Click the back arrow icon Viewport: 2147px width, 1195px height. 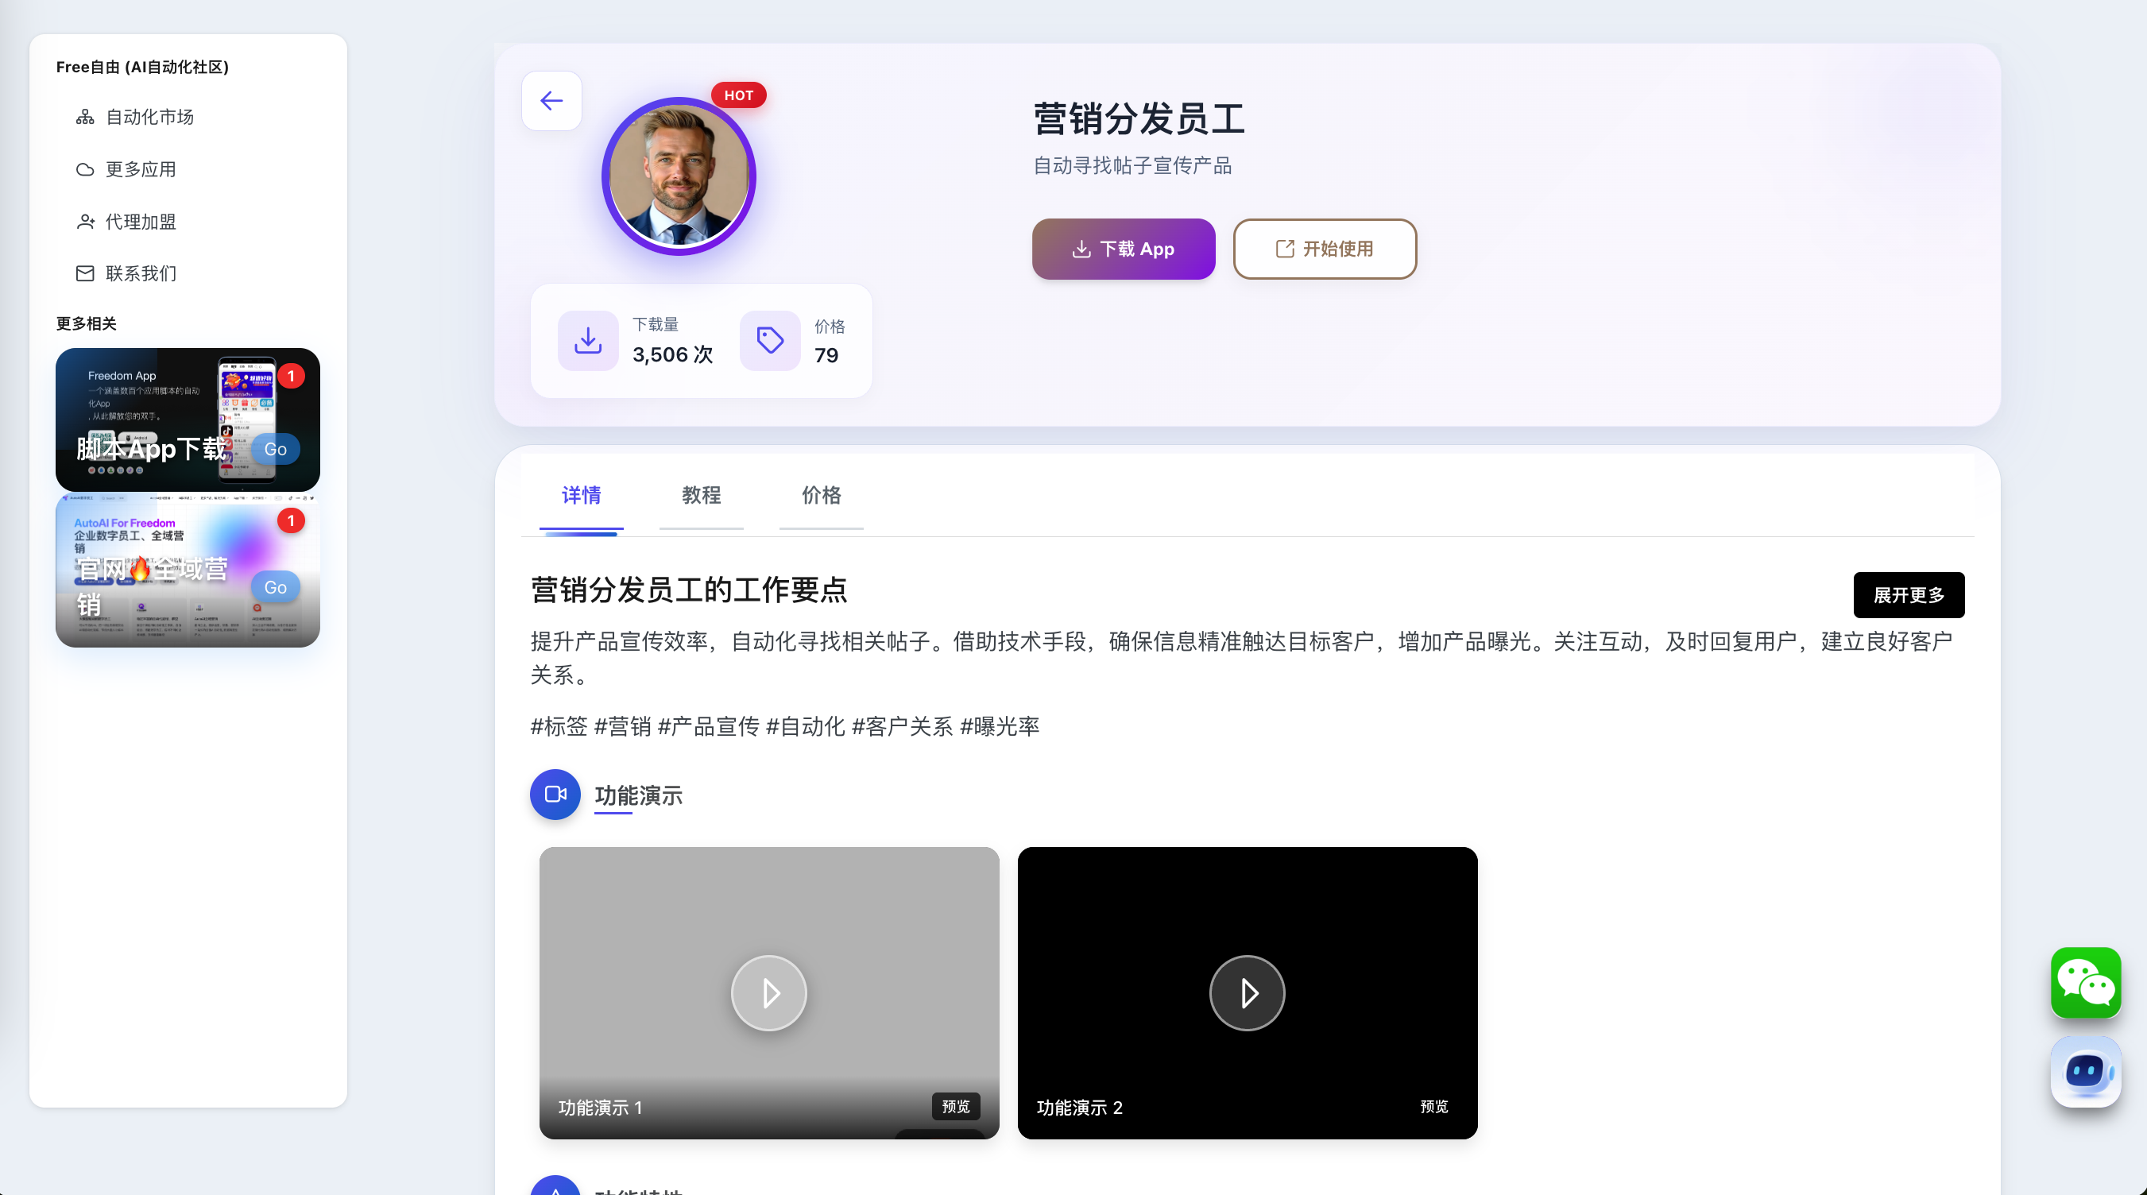(551, 101)
